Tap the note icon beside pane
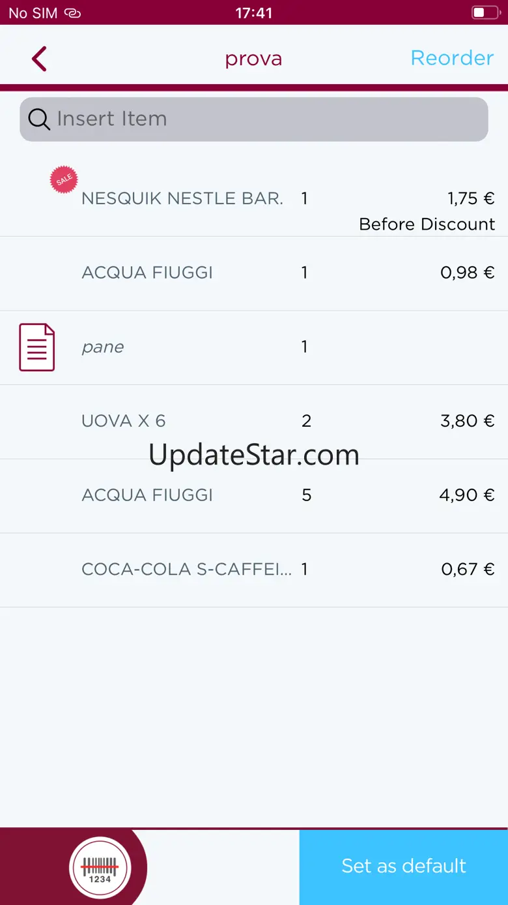This screenshot has width=508, height=905. click(x=37, y=347)
